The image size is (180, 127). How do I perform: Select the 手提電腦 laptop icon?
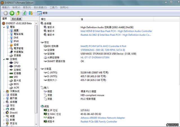point(11,52)
